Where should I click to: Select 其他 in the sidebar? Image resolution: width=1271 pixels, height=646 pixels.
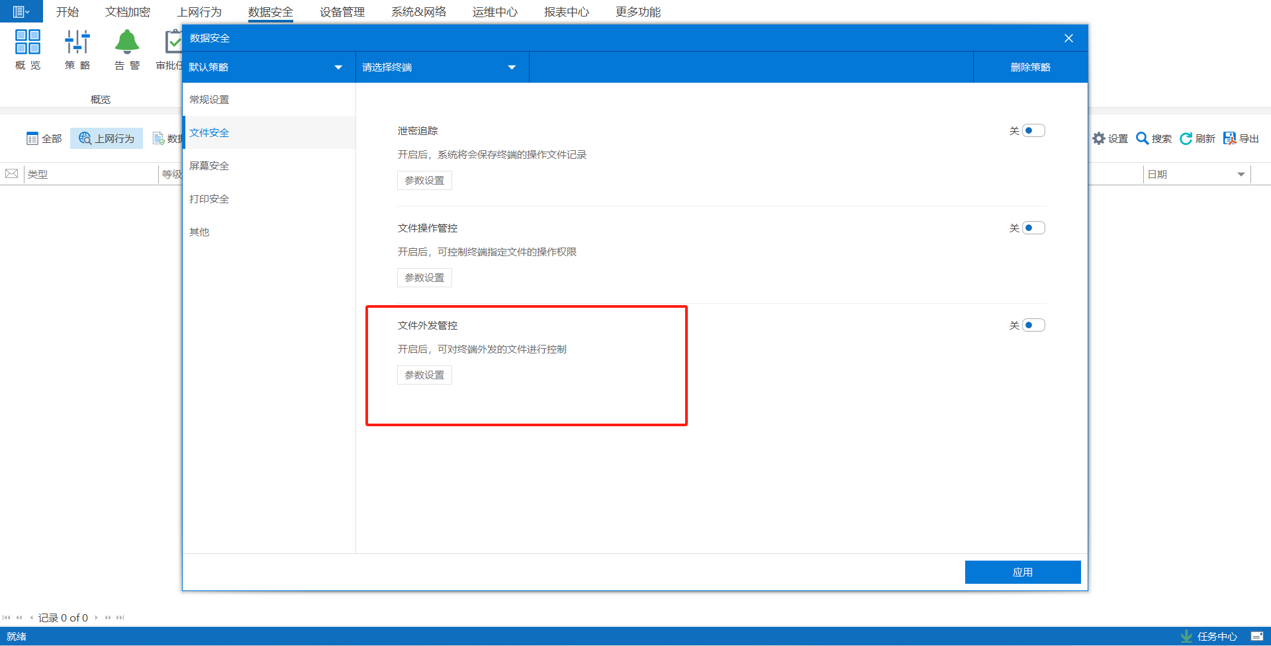click(x=269, y=232)
